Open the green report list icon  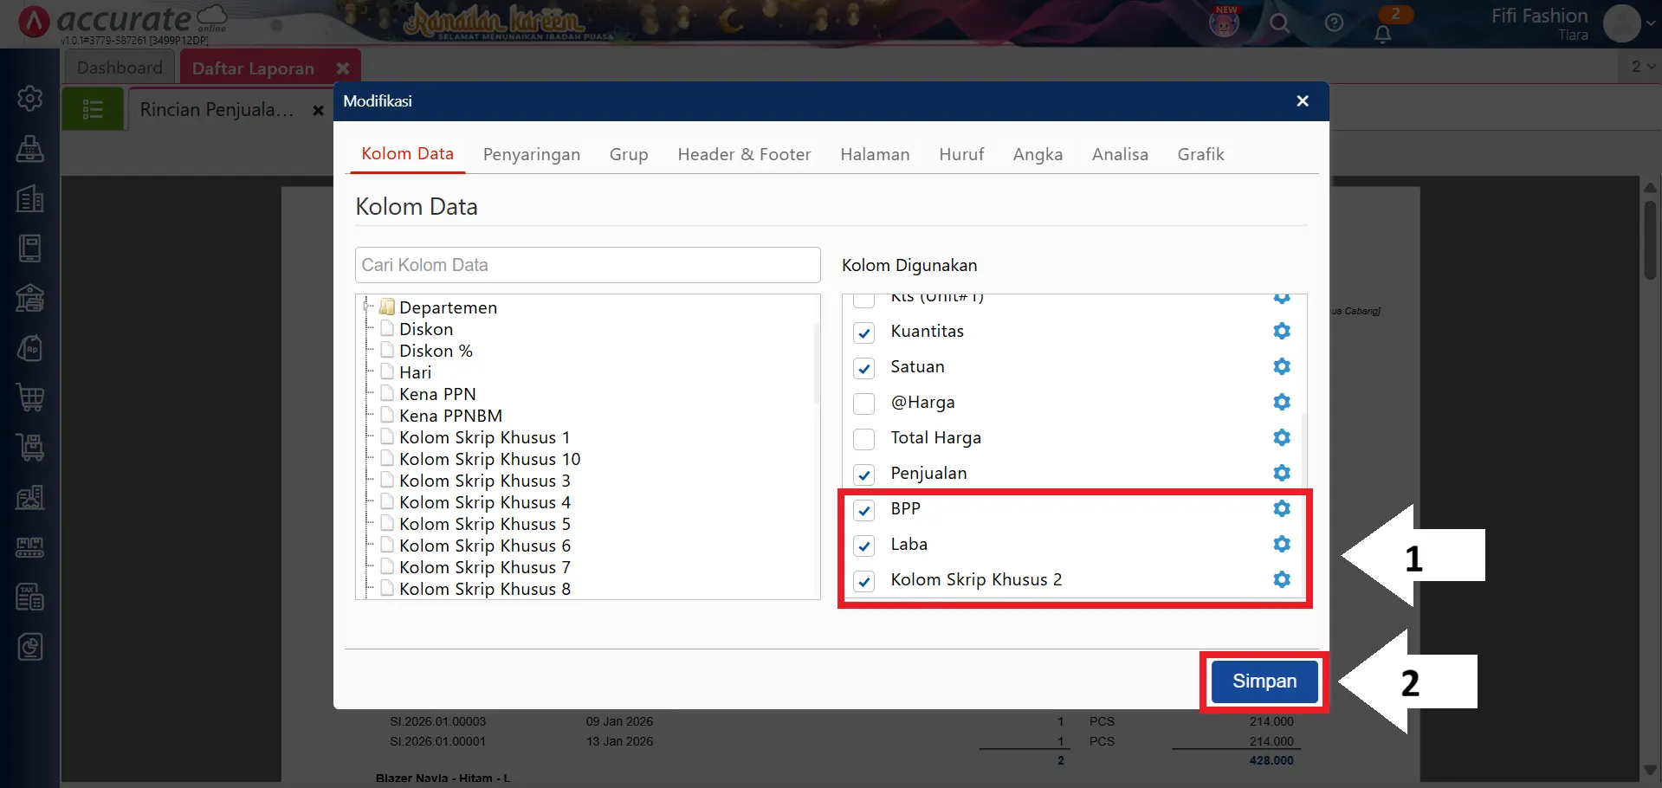click(x=93, y=110)
